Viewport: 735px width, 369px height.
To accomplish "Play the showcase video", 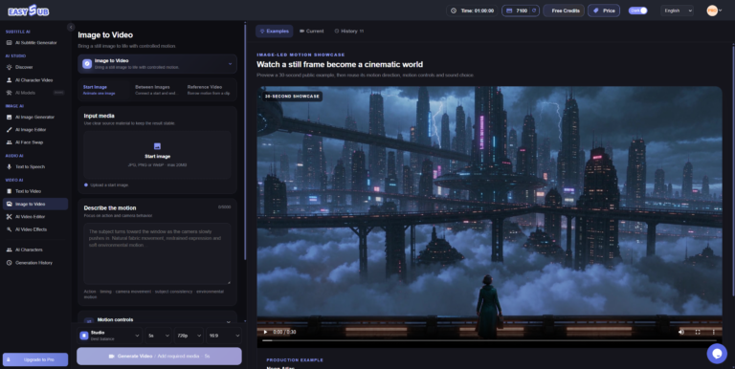I will click(x=265, y=332).
